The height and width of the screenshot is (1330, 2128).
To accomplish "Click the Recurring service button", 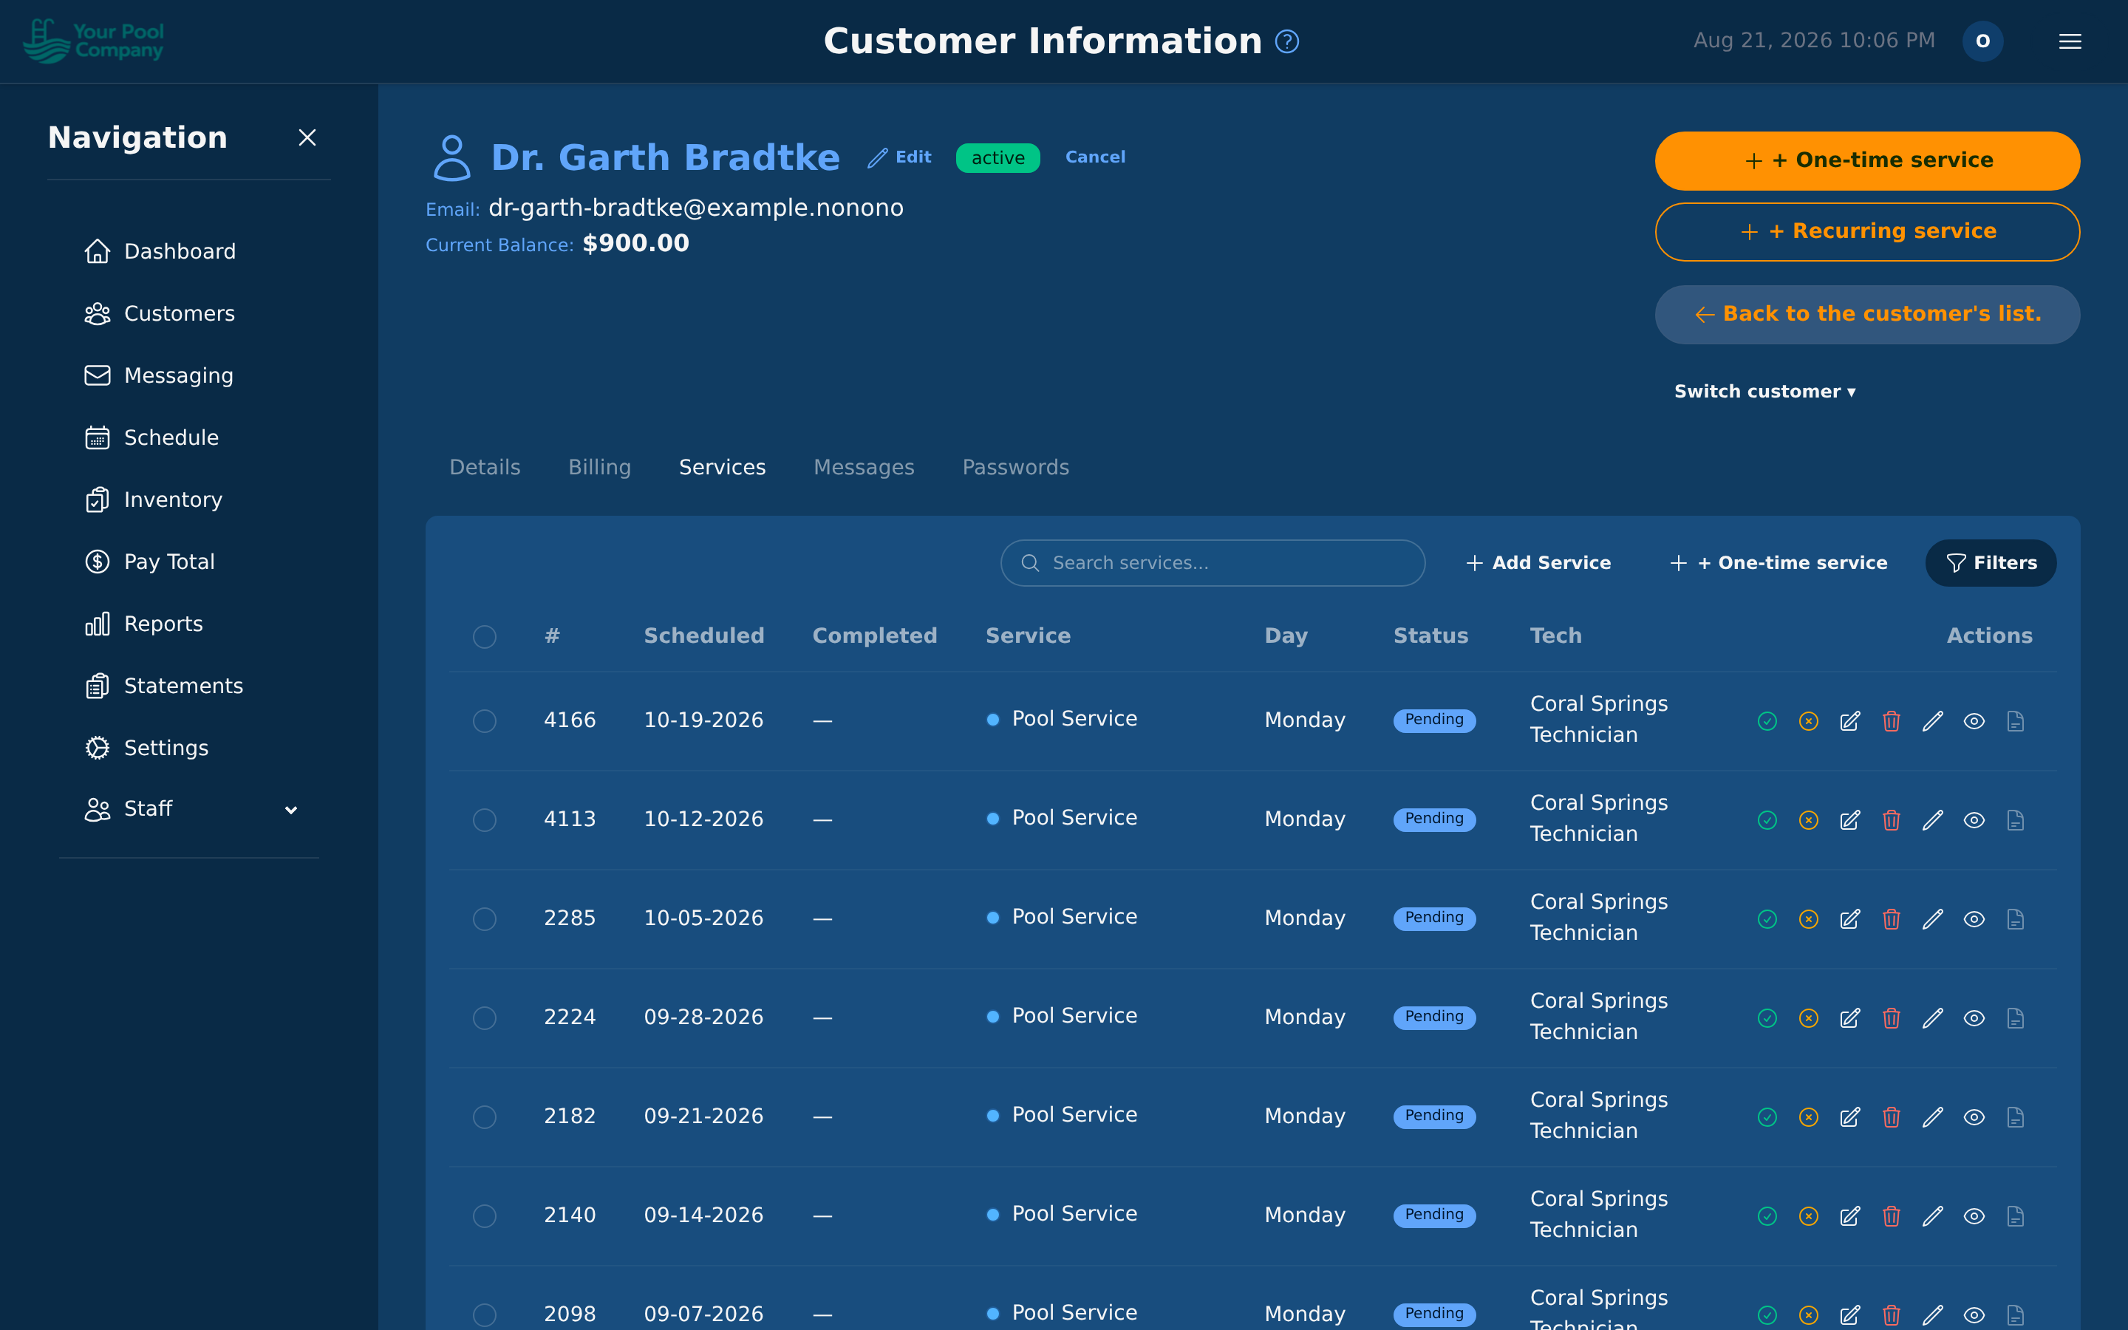I will coord(1867,232).
